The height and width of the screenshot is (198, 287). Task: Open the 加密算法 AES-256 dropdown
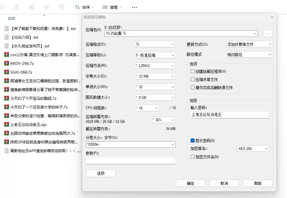pos(253,148)
